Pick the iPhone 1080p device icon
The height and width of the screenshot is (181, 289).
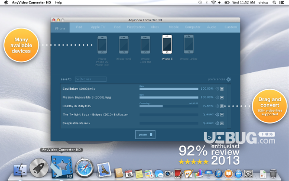tap(188, 44)
